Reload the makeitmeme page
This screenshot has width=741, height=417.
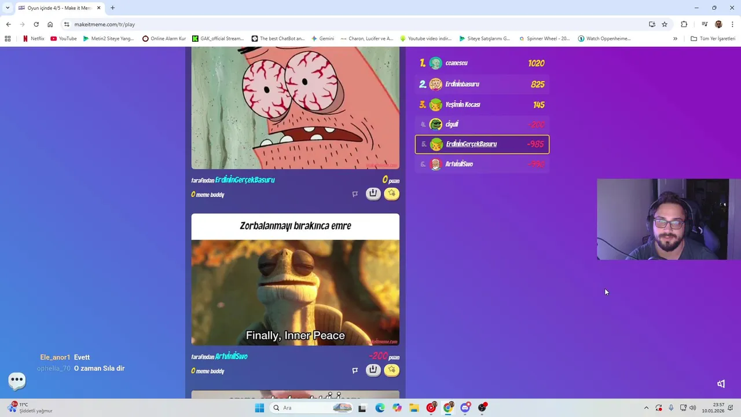tap(36, 24)
